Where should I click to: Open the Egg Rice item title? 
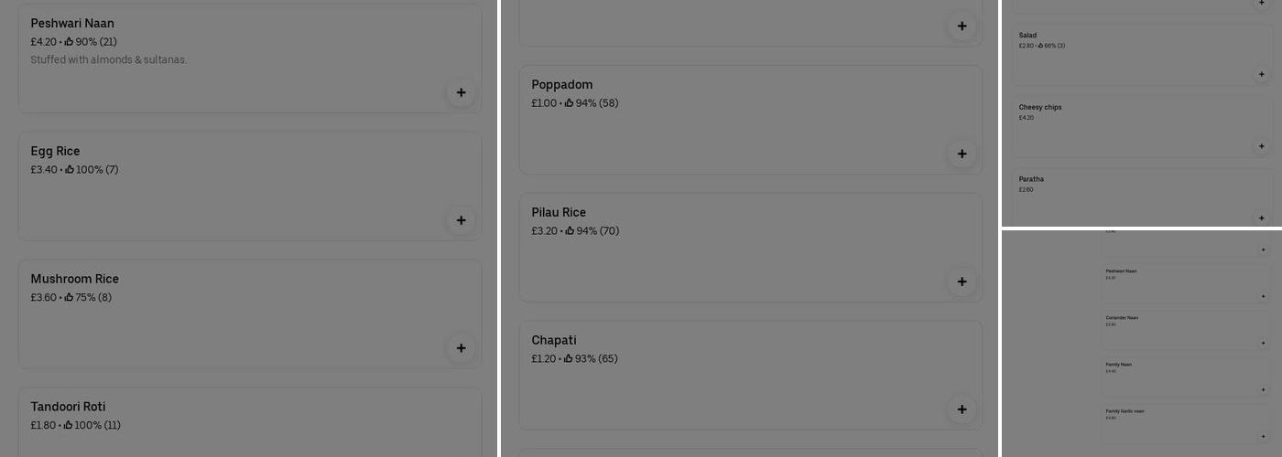point(55,151)
